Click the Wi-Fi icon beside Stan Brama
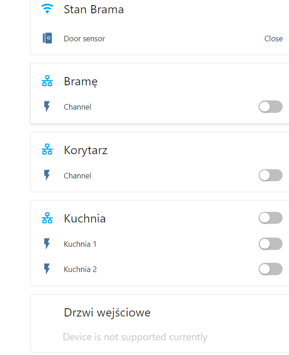 tap(47, 9)
